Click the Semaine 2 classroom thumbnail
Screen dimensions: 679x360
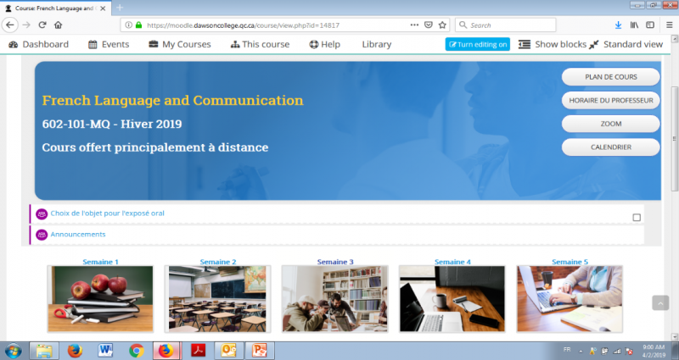[x=218, y=299]
